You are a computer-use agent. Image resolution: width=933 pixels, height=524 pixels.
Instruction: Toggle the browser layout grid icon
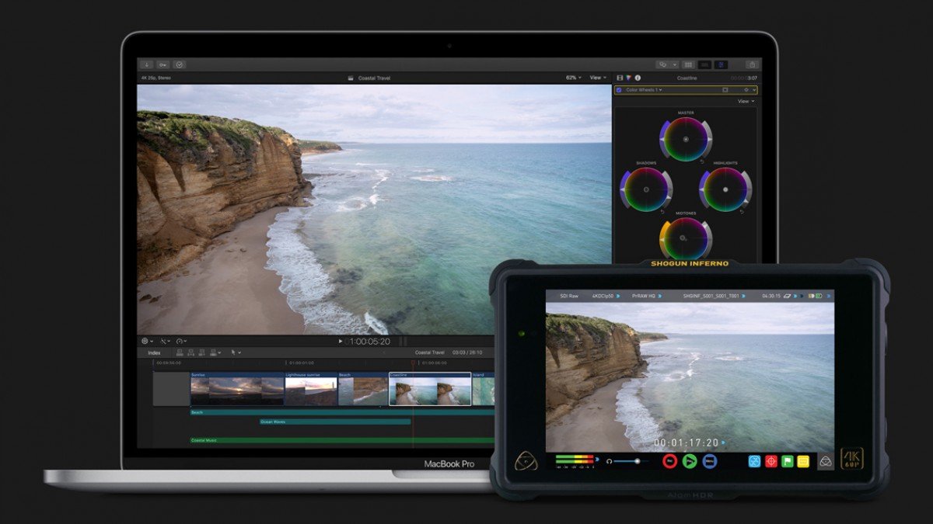coord(688,64)
